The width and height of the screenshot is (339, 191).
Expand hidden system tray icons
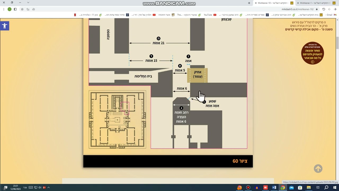(x=48, y=188)
